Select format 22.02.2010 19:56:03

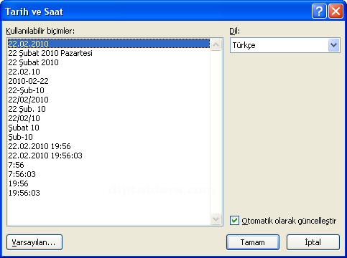pyautogui.click(x=108, y=156)
